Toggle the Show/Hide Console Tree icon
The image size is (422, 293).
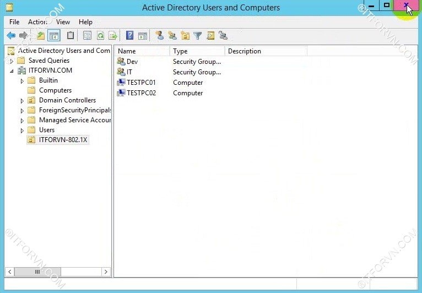coord(54,36)
